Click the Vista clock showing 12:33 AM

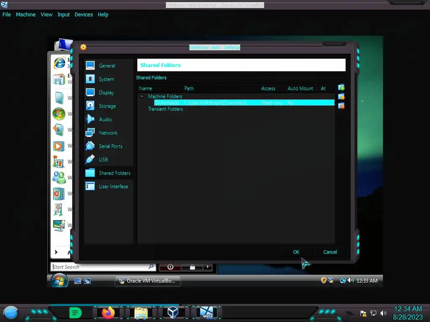367,280
